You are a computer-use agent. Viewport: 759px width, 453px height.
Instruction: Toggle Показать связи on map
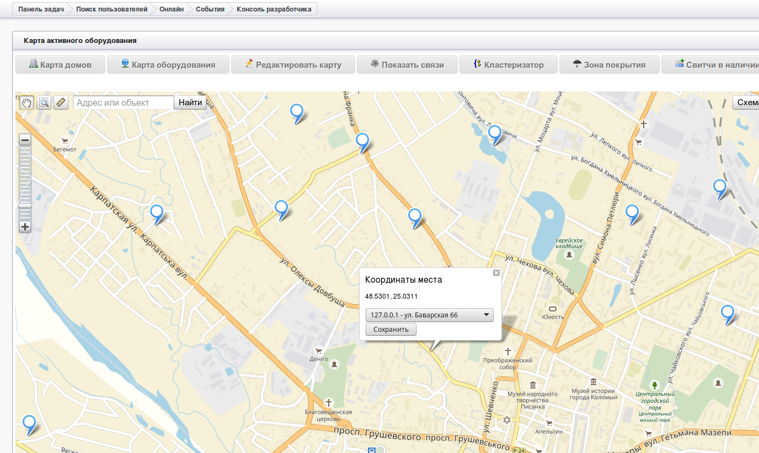pyautogui.click(x=407, y=64)
